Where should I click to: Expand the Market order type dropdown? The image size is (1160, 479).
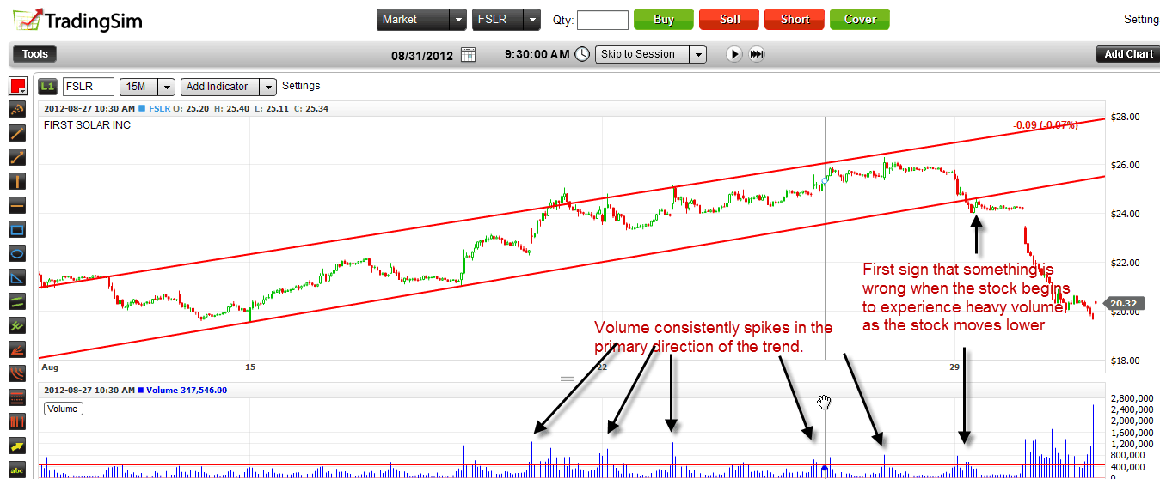point(458,20)
